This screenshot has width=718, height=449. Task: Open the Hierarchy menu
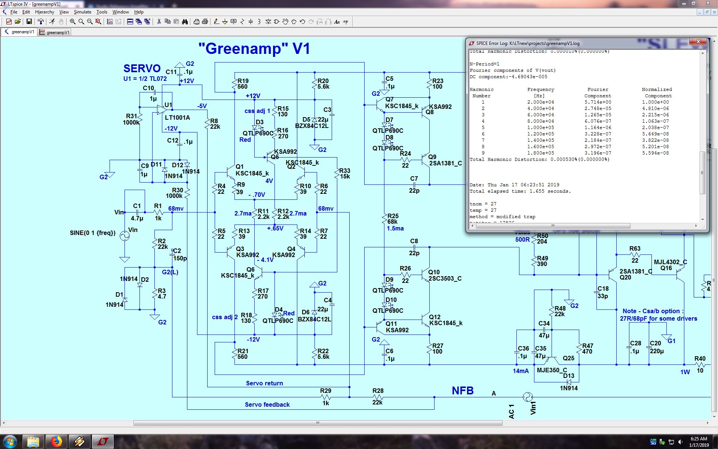click(45, 12)
